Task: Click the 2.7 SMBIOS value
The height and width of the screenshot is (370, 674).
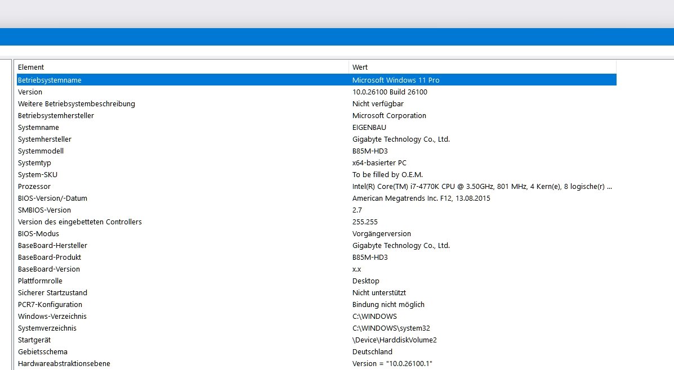Action: (357, 210)
